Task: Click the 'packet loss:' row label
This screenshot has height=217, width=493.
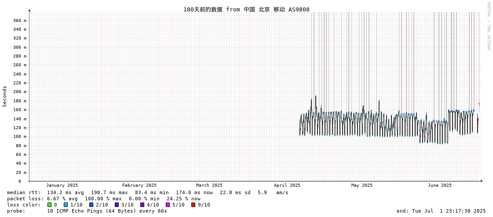Action: click(x=26, y=199)
